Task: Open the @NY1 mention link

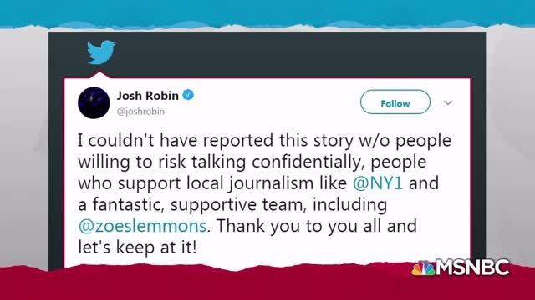Action: (378, 183)
